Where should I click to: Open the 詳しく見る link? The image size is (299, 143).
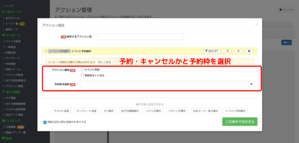tap(105, 62)
